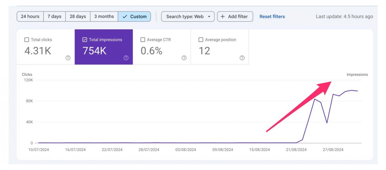Tick the Average CTR checkbox

tap(143, 40)
